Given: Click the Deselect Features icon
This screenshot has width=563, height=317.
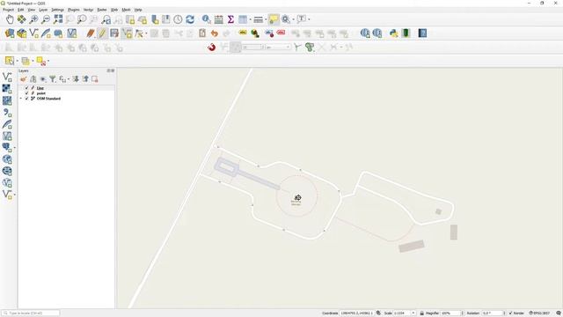Looking at the screenshot, I should (x=41, y=61).
